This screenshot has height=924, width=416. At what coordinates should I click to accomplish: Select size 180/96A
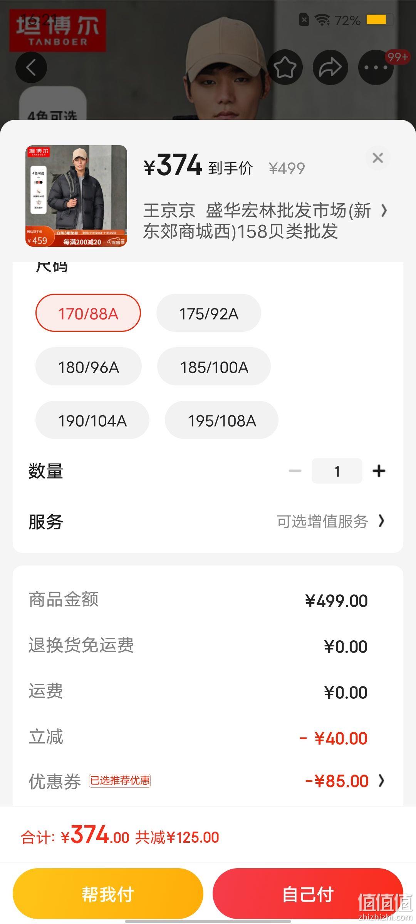[89, 367]
